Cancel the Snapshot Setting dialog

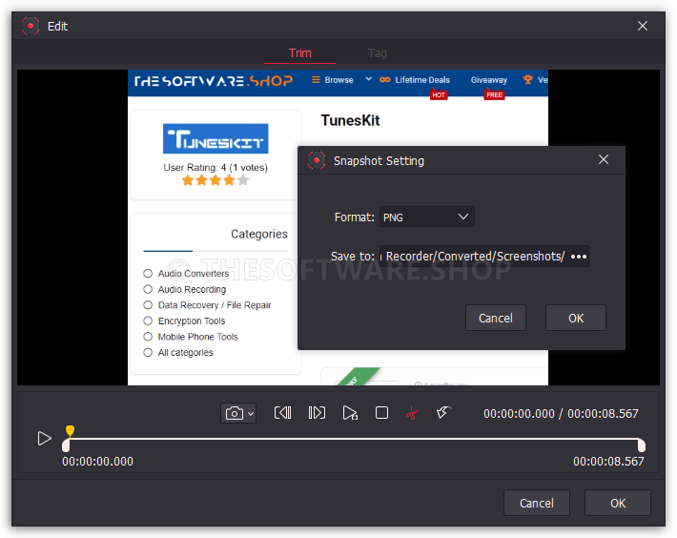[x=496, y=319]
